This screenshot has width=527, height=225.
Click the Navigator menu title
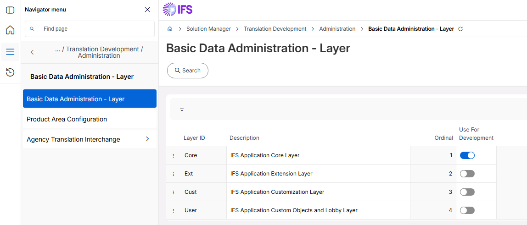coord(45,10)
